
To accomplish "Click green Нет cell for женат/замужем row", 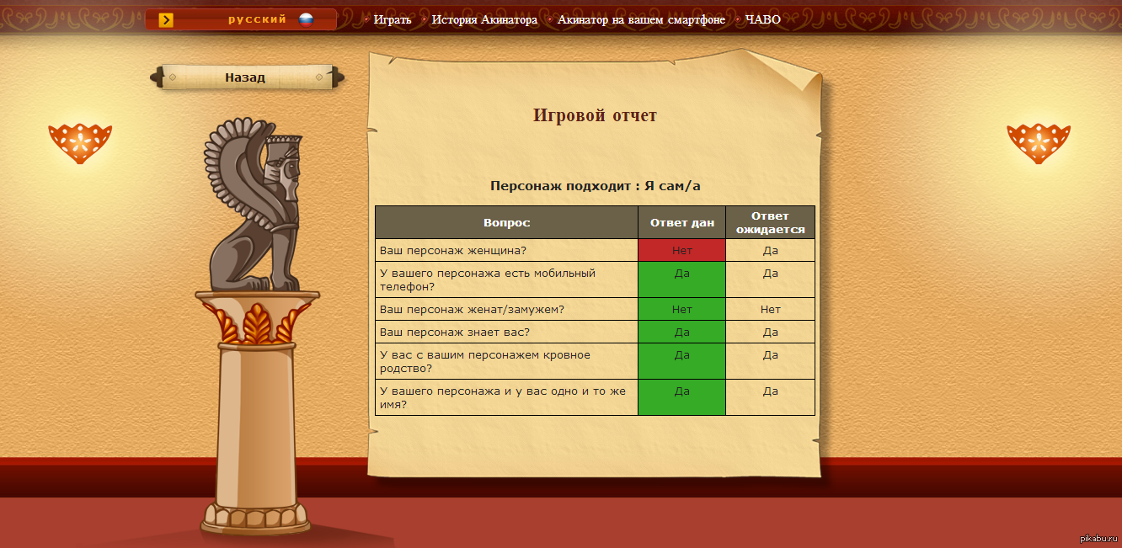I will coord(681,309).
